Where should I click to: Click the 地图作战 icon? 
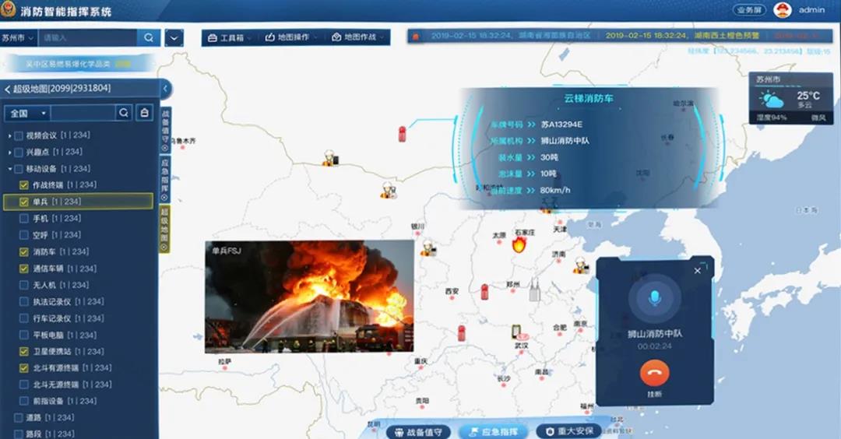[336, 37]
